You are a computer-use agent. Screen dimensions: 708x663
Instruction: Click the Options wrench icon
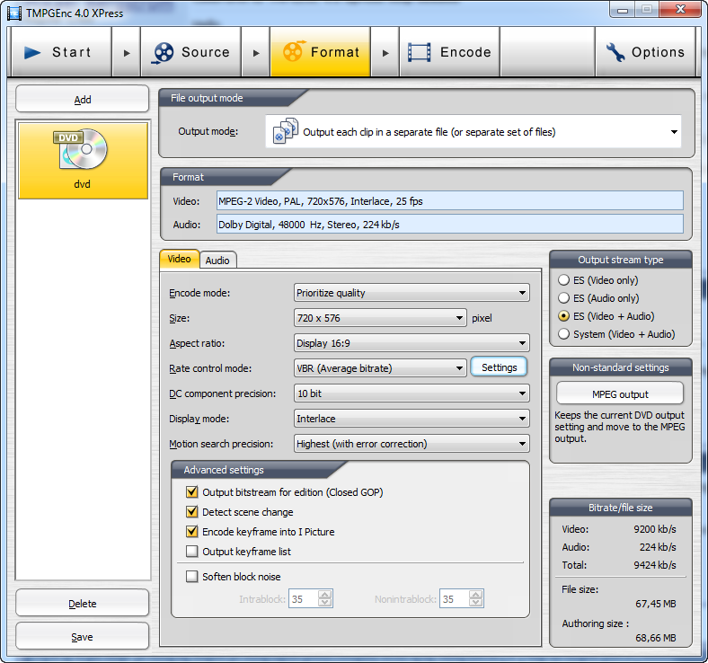pyautogui.click(x=615, y=52)
